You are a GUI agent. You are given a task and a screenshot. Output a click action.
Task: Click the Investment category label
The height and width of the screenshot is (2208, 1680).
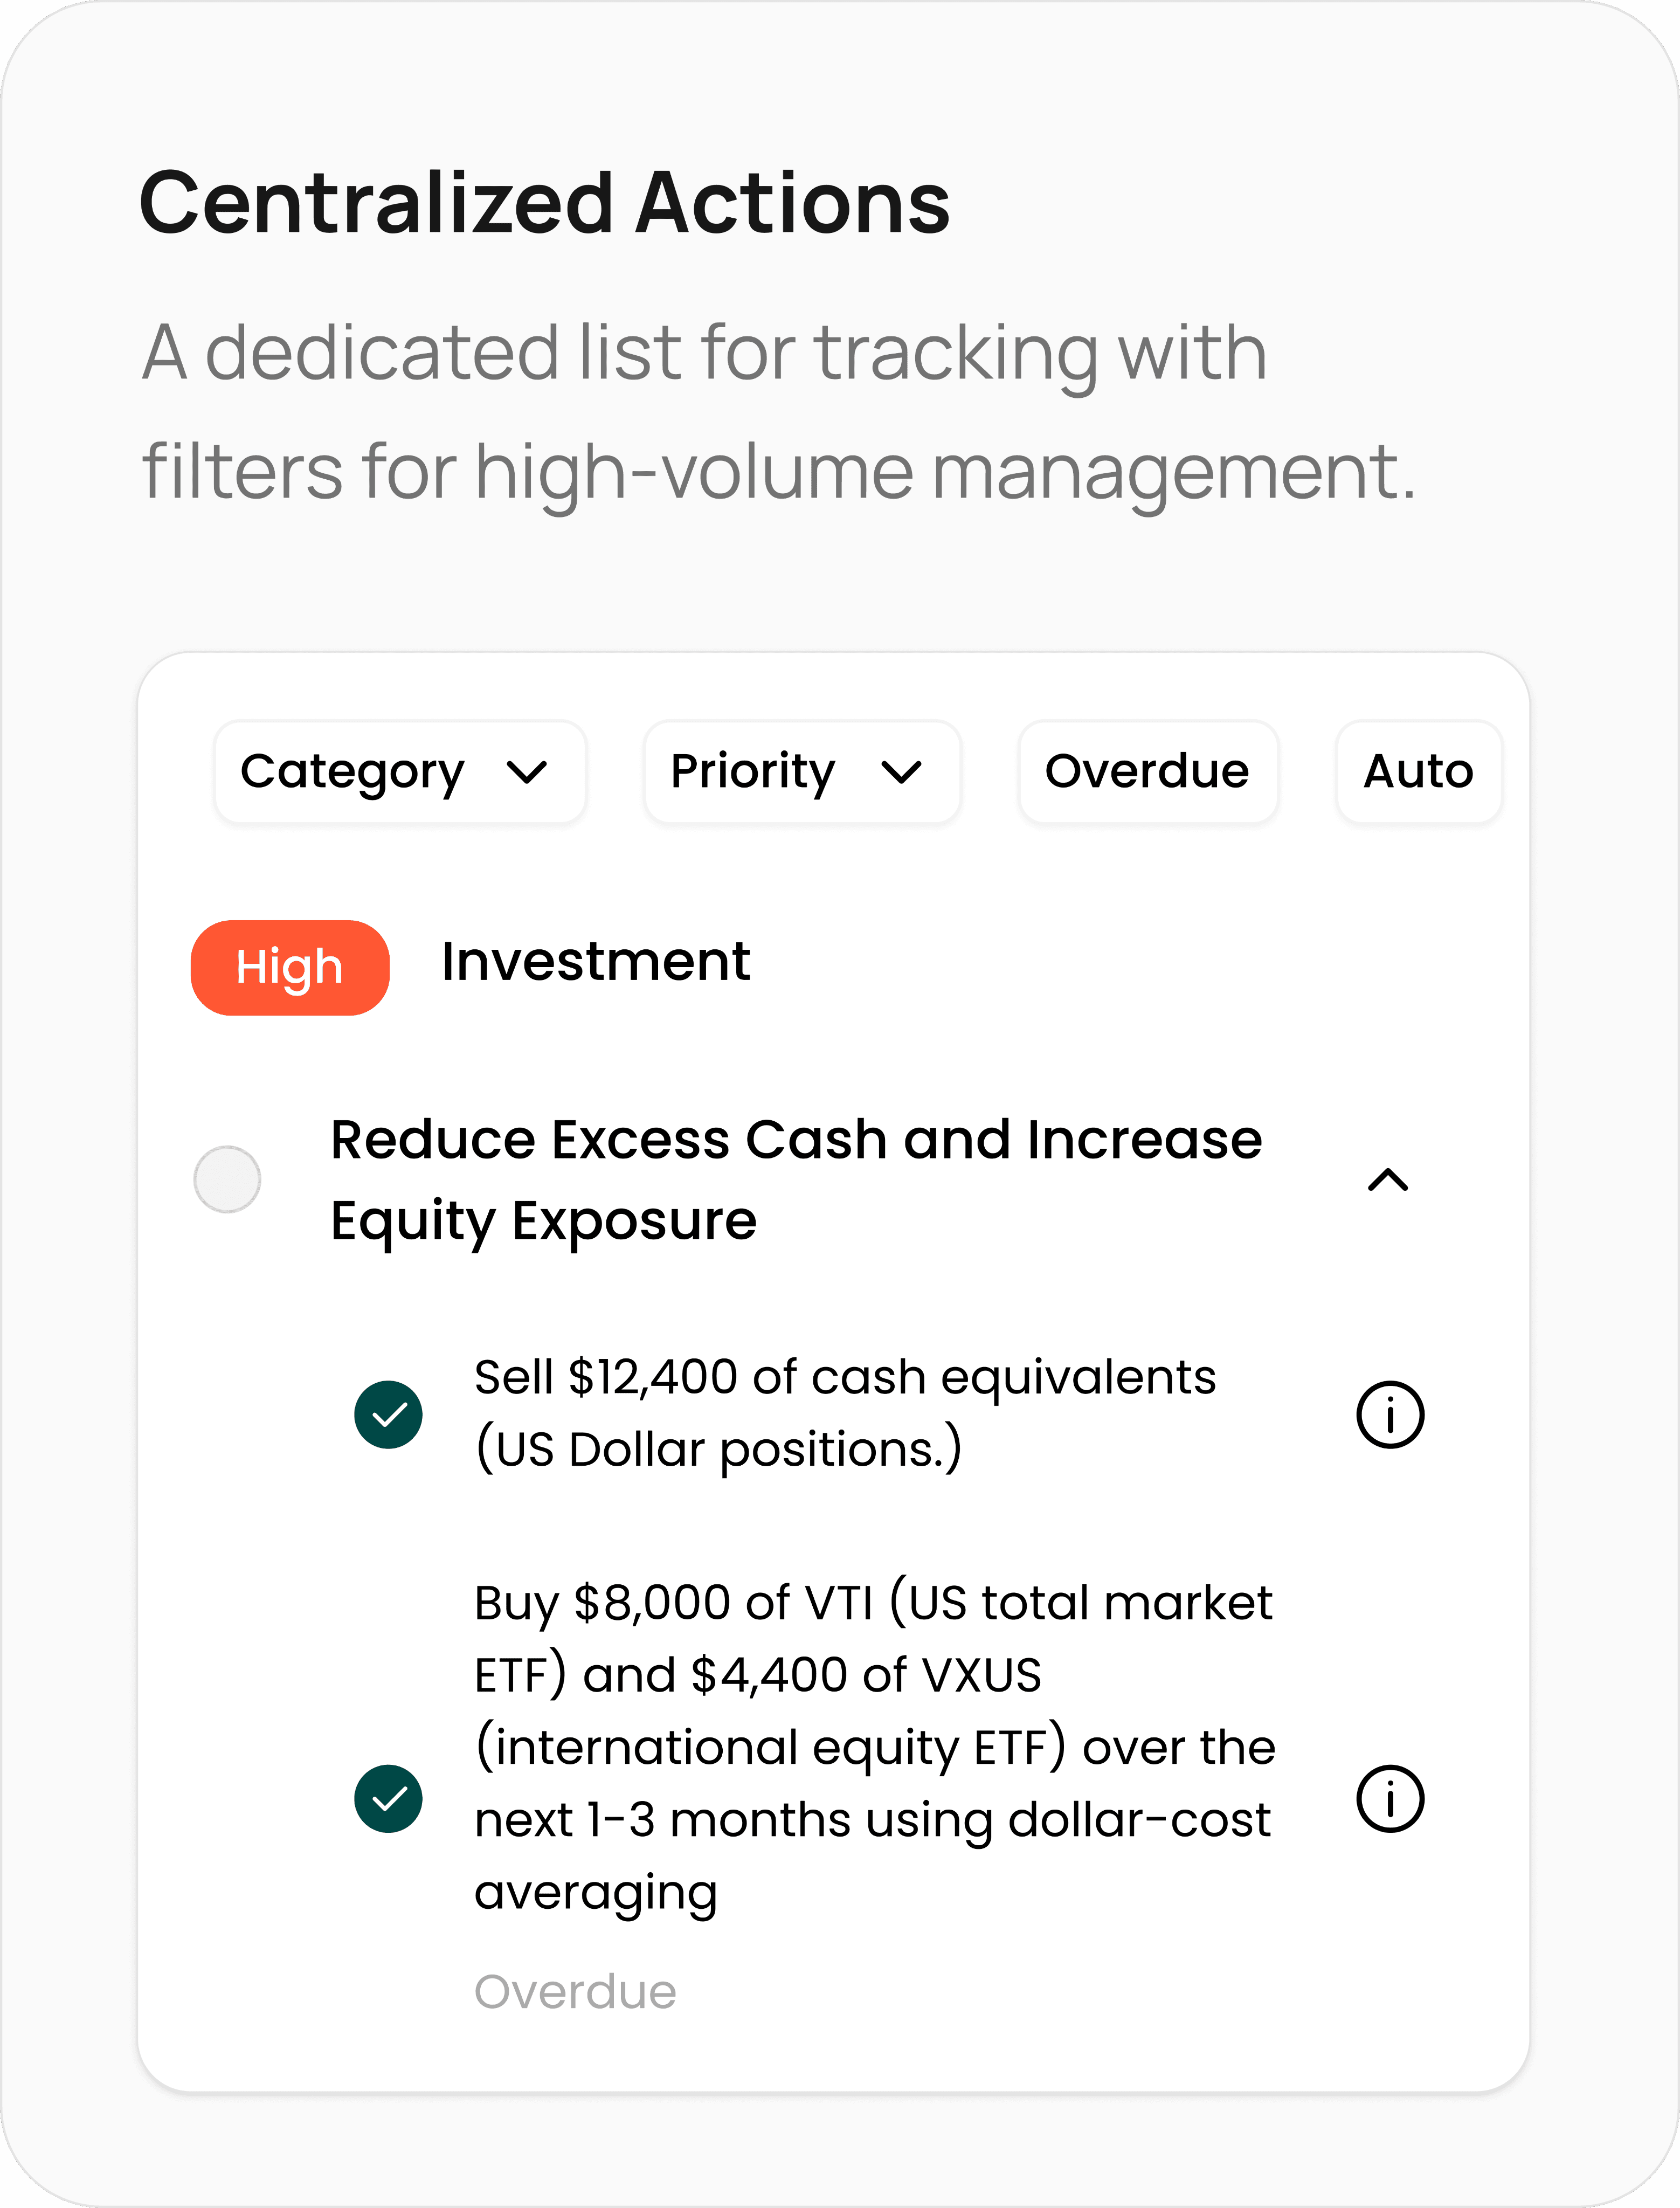tap(596, 962)
